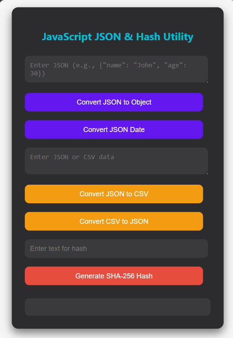
Task: Click the word 'Utility' in the title
Action: [x=179, y=37]
